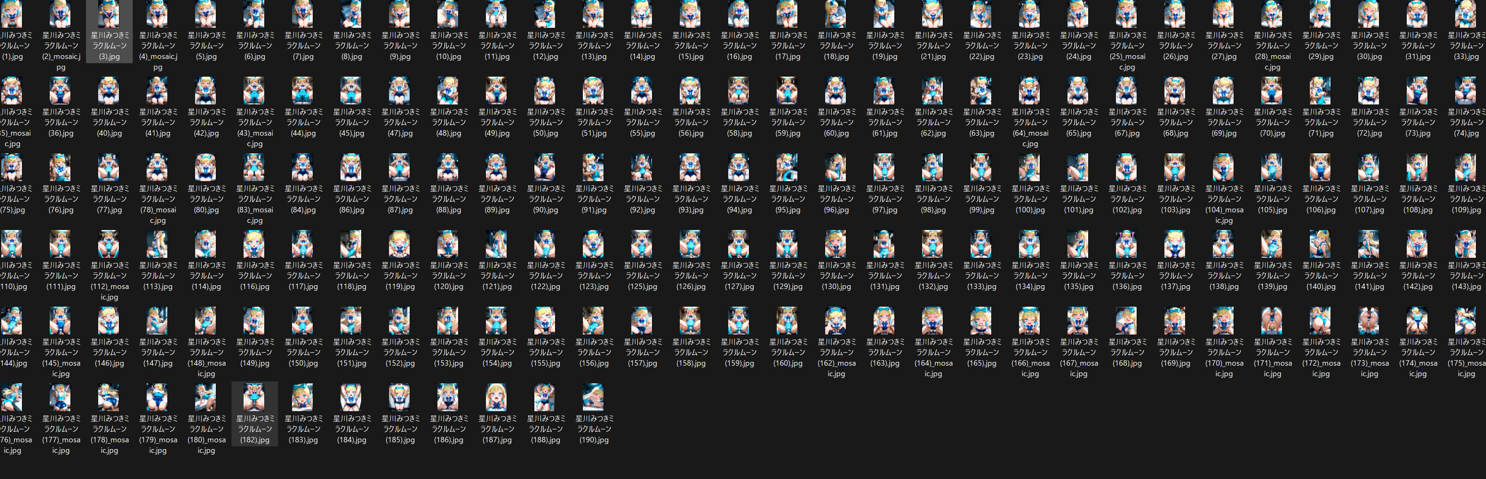The height and width of the screenshot is (479, 1486).
Task: Pick the thumbnail for (43)_mosaic.jpg
Action: tap(255, 91)
